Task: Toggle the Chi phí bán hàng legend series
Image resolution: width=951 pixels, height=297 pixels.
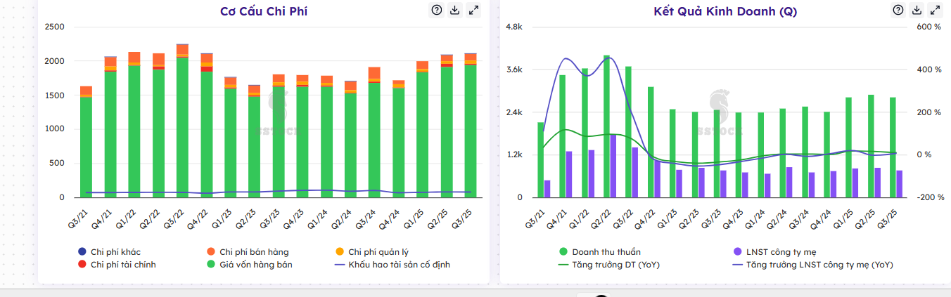Action: tap(248, 251)
